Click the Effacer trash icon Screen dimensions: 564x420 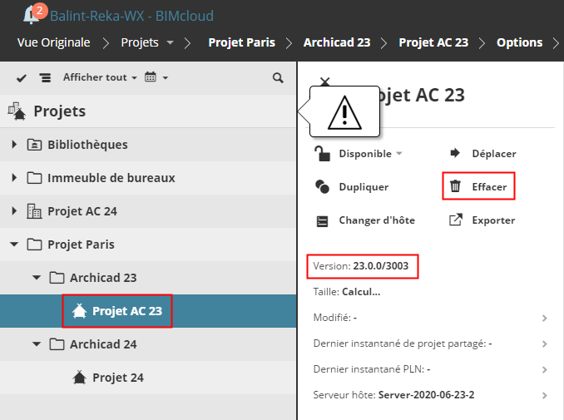click(x=455, y=186)
